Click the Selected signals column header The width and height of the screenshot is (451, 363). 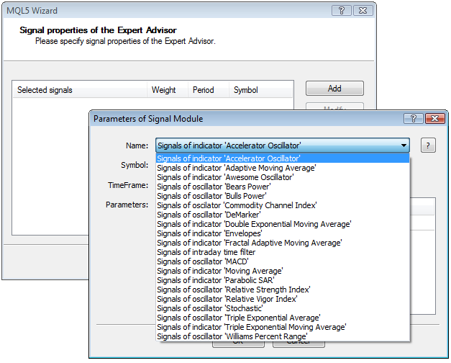(x=80, y=90)
